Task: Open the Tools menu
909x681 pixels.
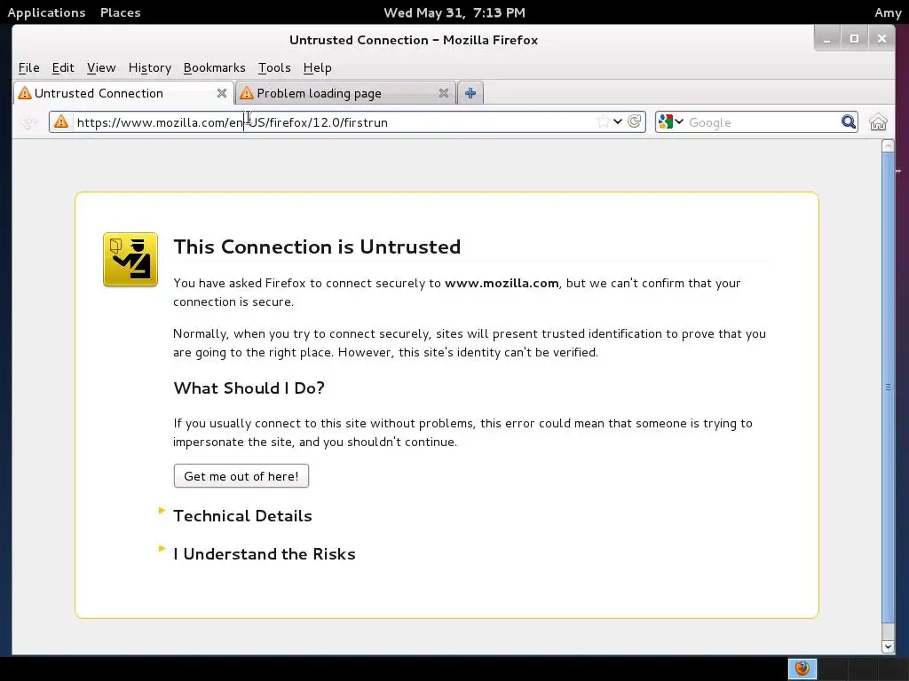Action: [274, 67]
